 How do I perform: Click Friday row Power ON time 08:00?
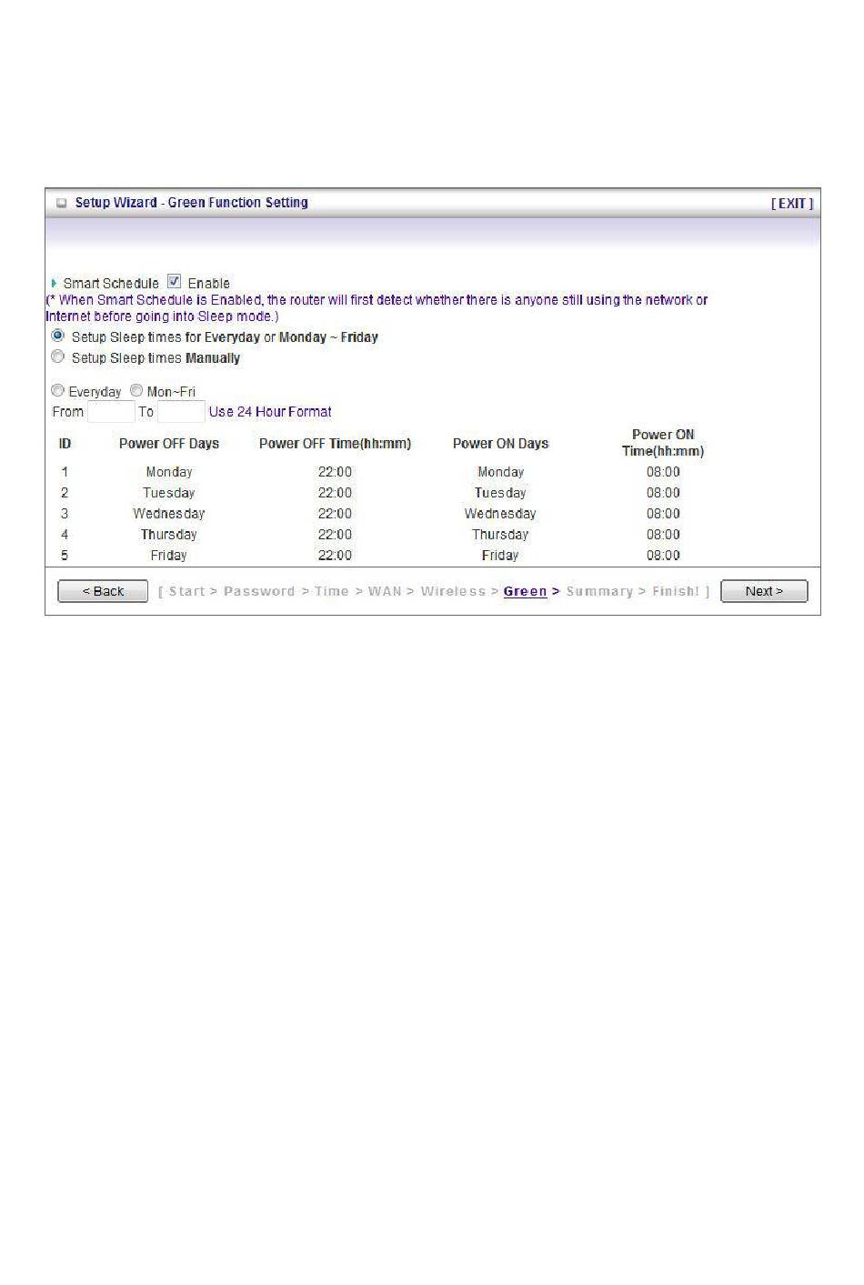coord(663,555)
